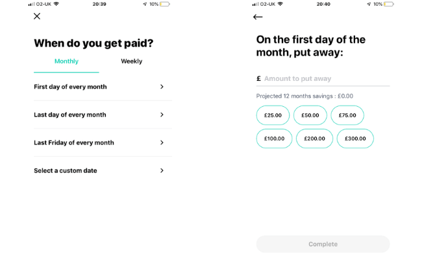
Task: Open the chevron beside Last day of every month
Action: (x=162, y=115)
